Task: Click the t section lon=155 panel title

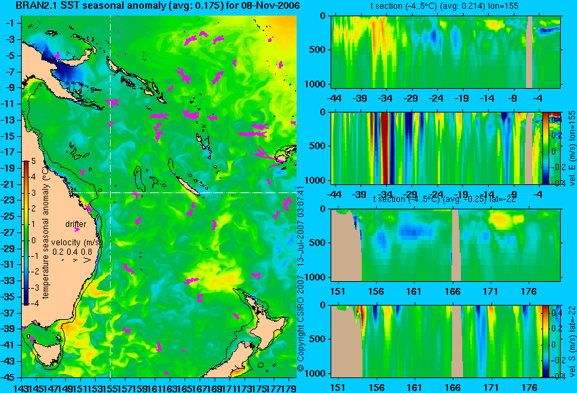Action: [445, 6]
